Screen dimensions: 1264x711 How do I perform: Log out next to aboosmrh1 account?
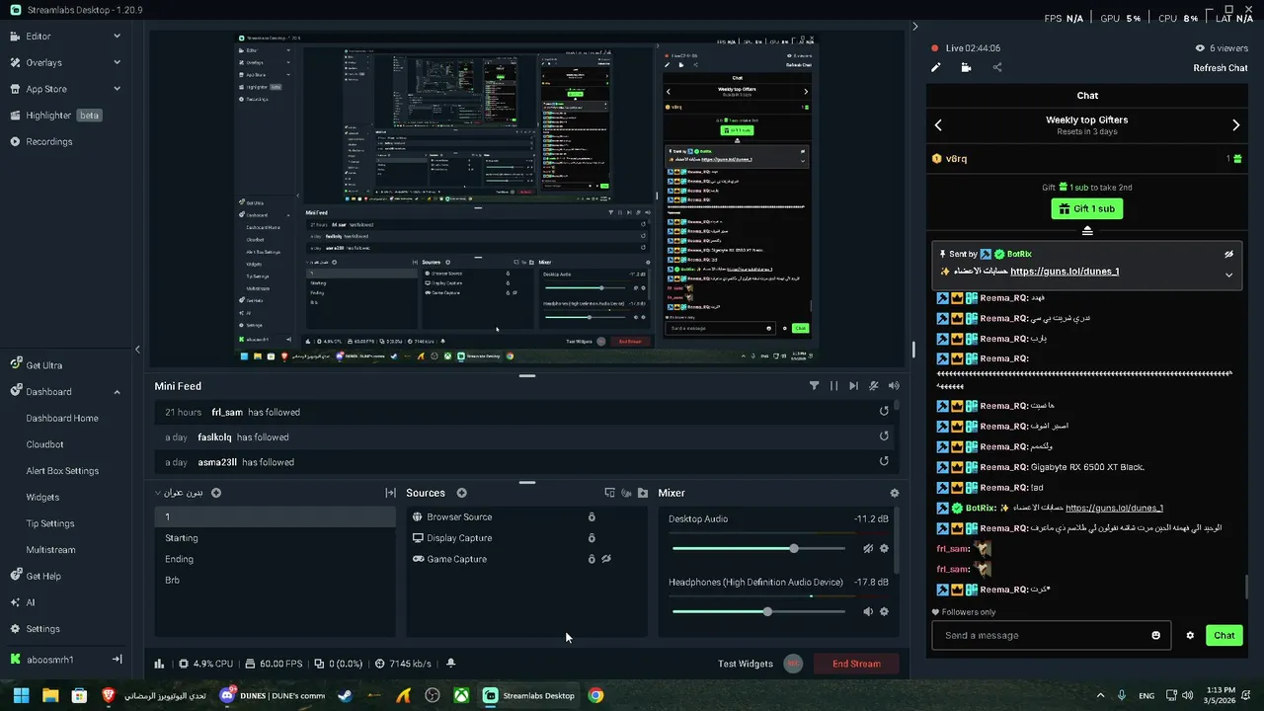tap(117, 659)
